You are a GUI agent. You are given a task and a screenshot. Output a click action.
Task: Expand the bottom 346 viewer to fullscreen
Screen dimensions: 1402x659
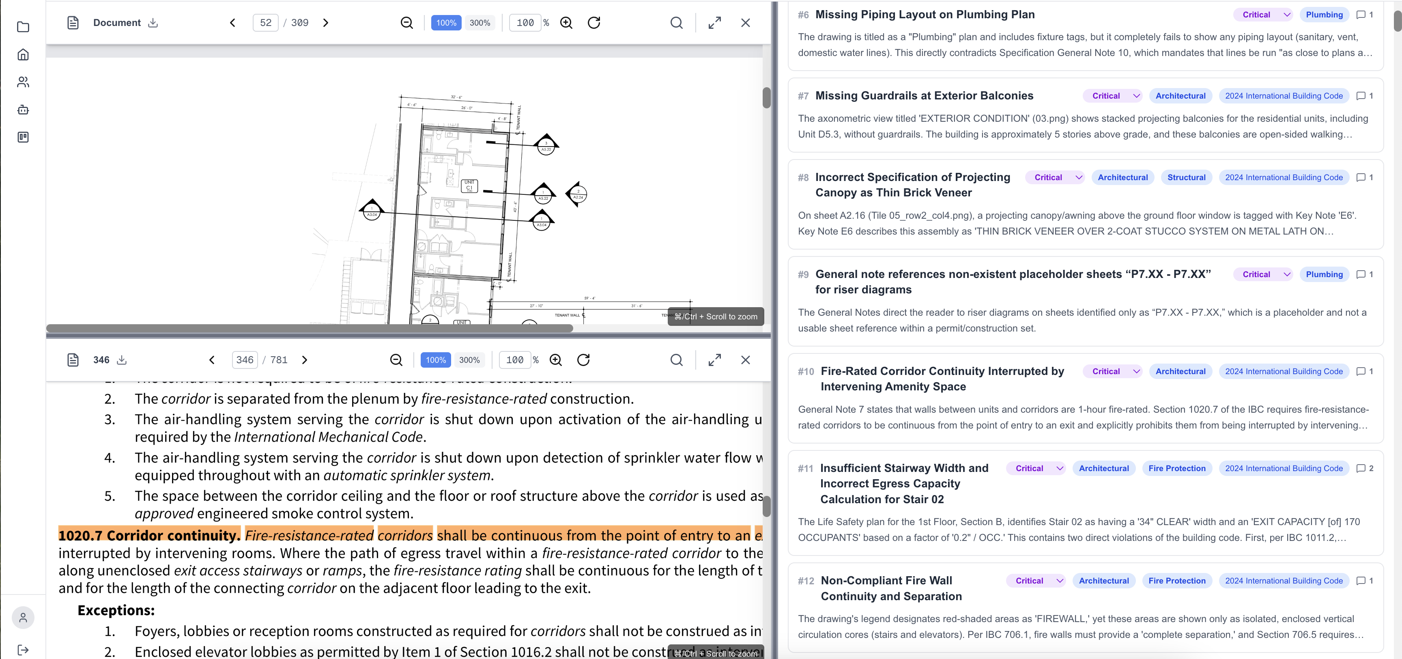[x=714, y=360]
